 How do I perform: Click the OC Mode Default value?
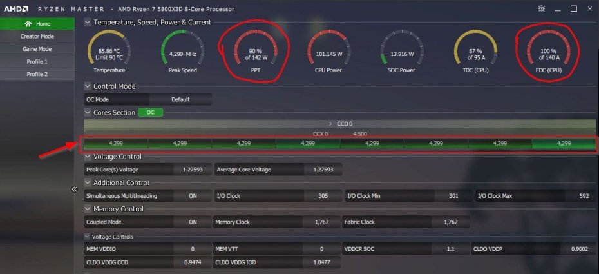(180, 99)
